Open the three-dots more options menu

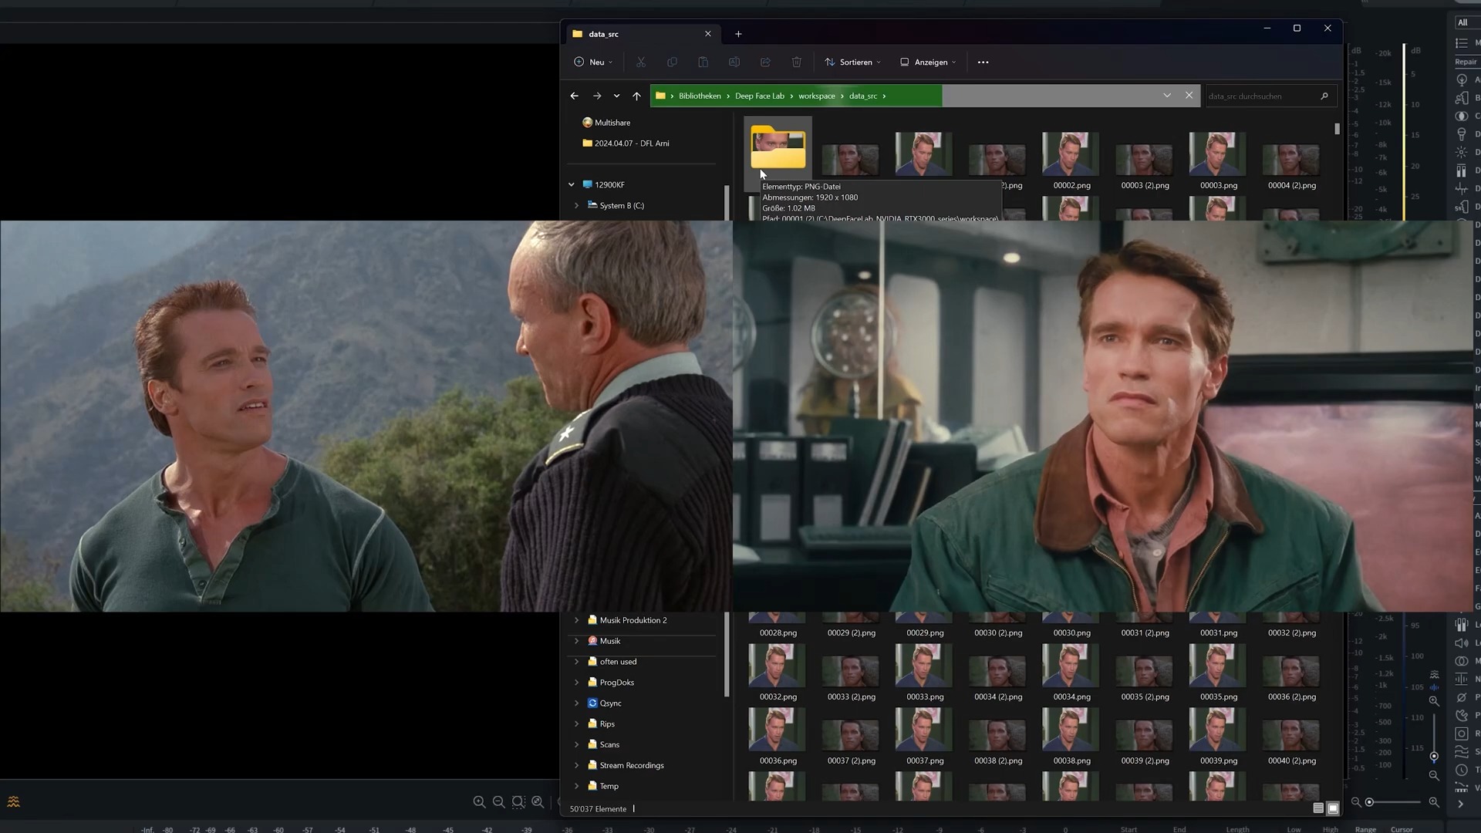point(983,62)
